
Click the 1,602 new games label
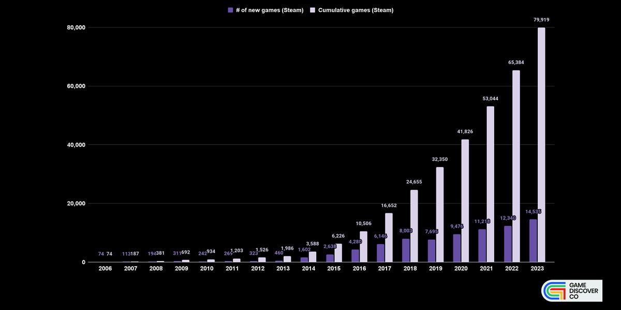coord(304,250)
